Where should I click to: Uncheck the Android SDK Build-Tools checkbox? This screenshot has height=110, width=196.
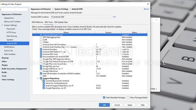click(x=41, y=35)
